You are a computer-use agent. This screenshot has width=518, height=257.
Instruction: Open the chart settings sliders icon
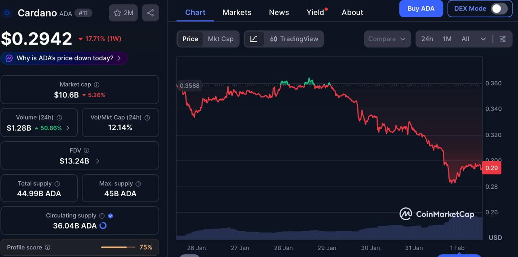[x=503, y=39]
